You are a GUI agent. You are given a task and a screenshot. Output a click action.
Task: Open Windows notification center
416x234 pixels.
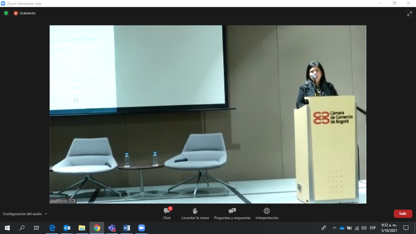coord(406,228)
